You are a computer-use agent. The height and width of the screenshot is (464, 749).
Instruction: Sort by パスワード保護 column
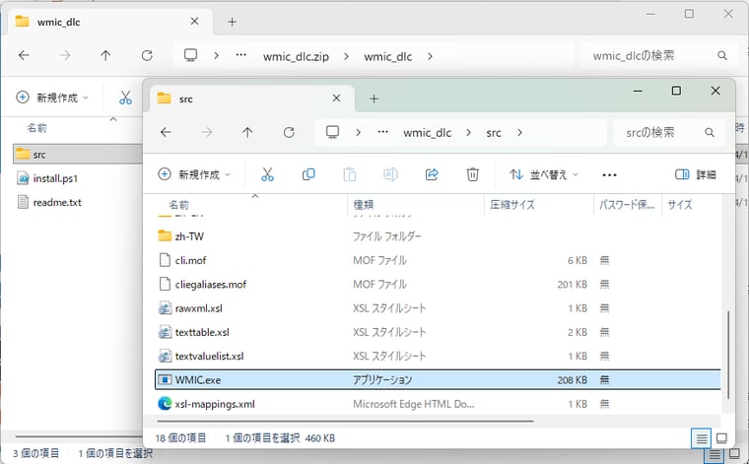click(x=627, y=205)
